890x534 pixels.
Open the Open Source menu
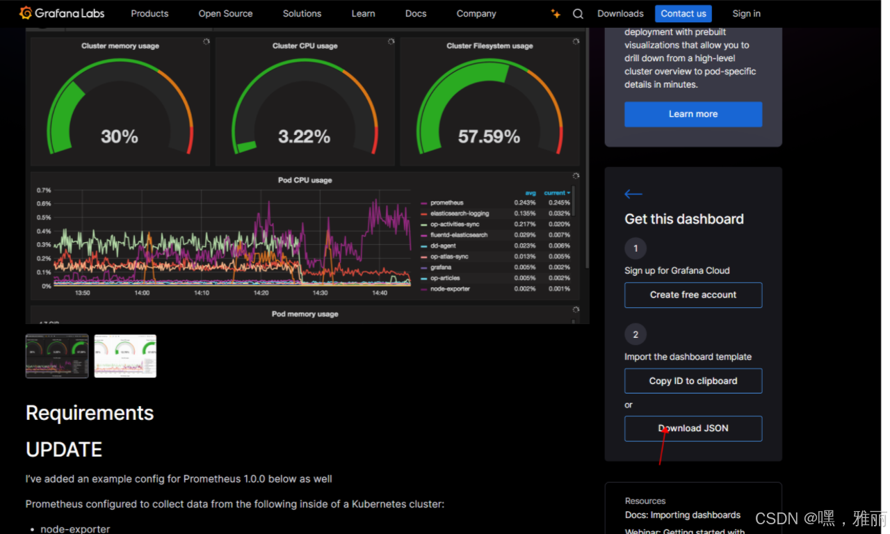pos(225,13)
